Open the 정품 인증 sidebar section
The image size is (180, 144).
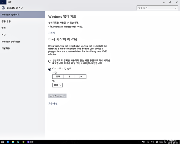coord(22,21)
